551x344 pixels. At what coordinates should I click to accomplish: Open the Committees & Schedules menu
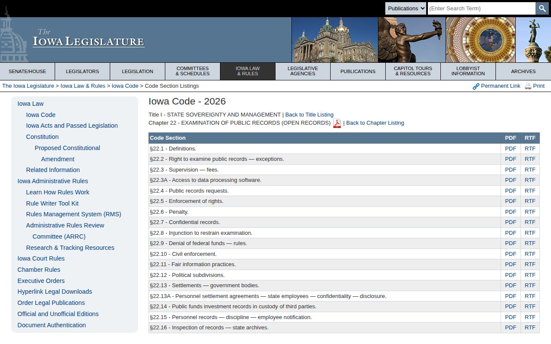pyautogui.click(x=193, y=71)
